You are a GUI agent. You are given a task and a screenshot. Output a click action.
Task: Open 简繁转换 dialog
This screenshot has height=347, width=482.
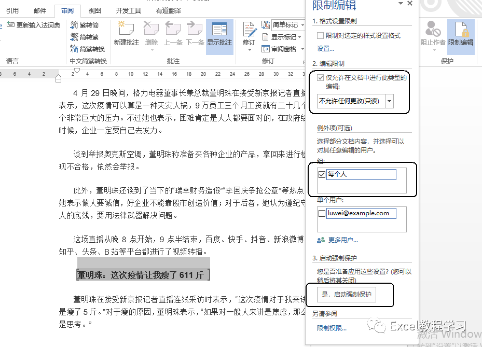point(88,49)
